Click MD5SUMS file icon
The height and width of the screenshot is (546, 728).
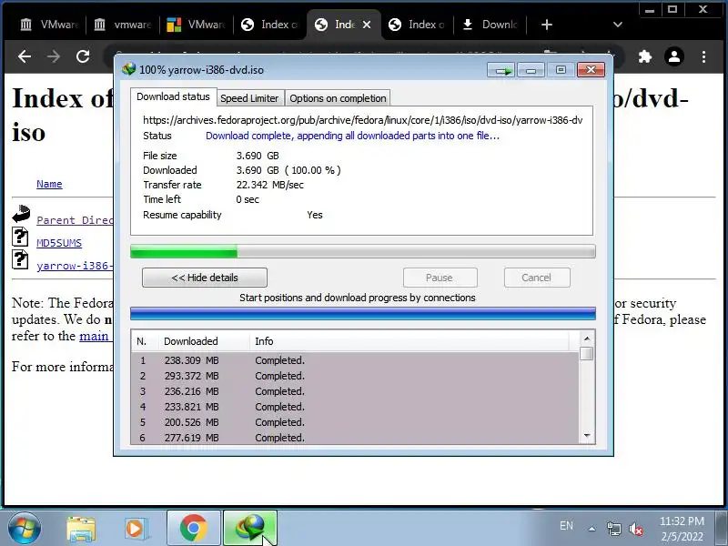click(x=20, y=237)
